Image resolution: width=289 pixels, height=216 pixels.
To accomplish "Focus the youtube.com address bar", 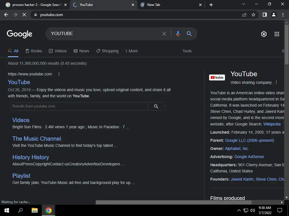I will 136,15.
